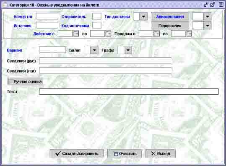This screenshot has height=166, width=226.
Task: Focus the Отправитель input field
Action: click(x=97, y=16)
